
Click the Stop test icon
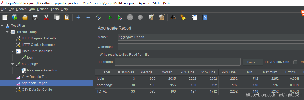[x=130, y=18]
